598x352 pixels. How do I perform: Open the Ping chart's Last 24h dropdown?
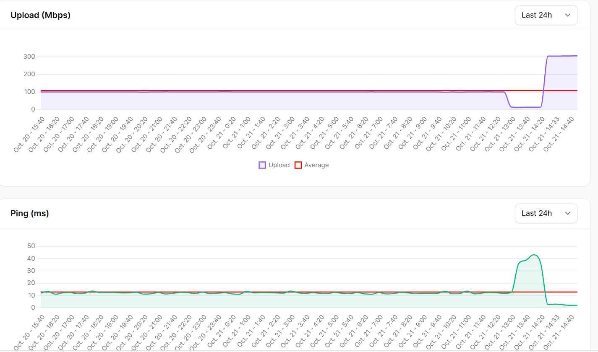click(x=546, y=214)
